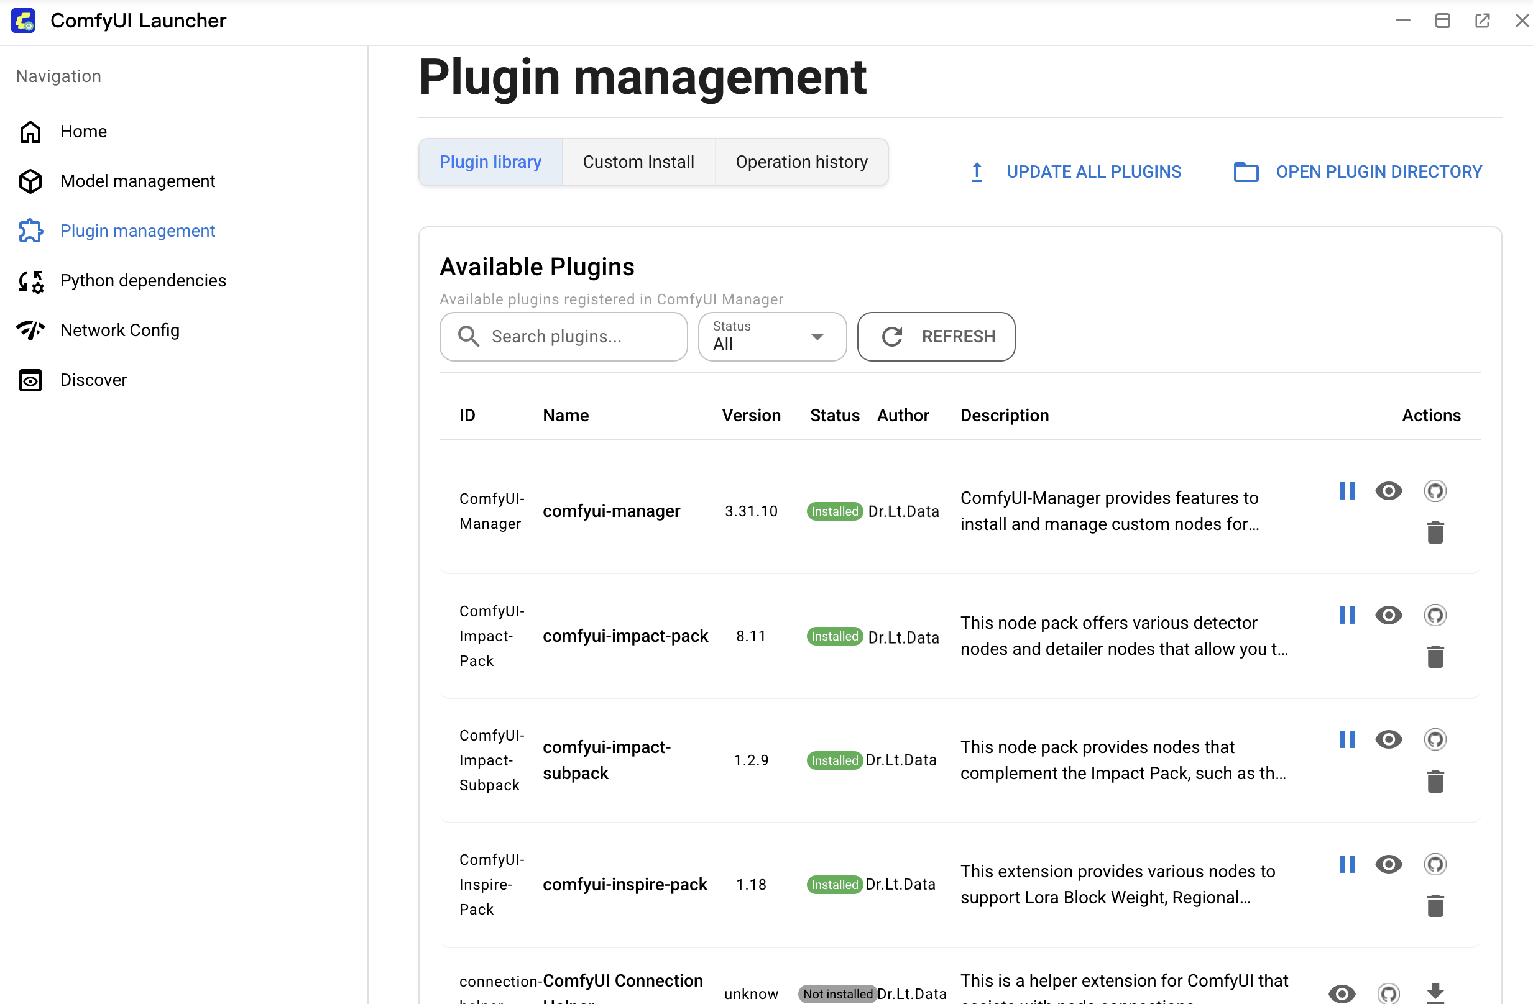Screen dimensions: 1533x1004
Task: Switch to the Custom Install tab
Action: click(638, 162)
